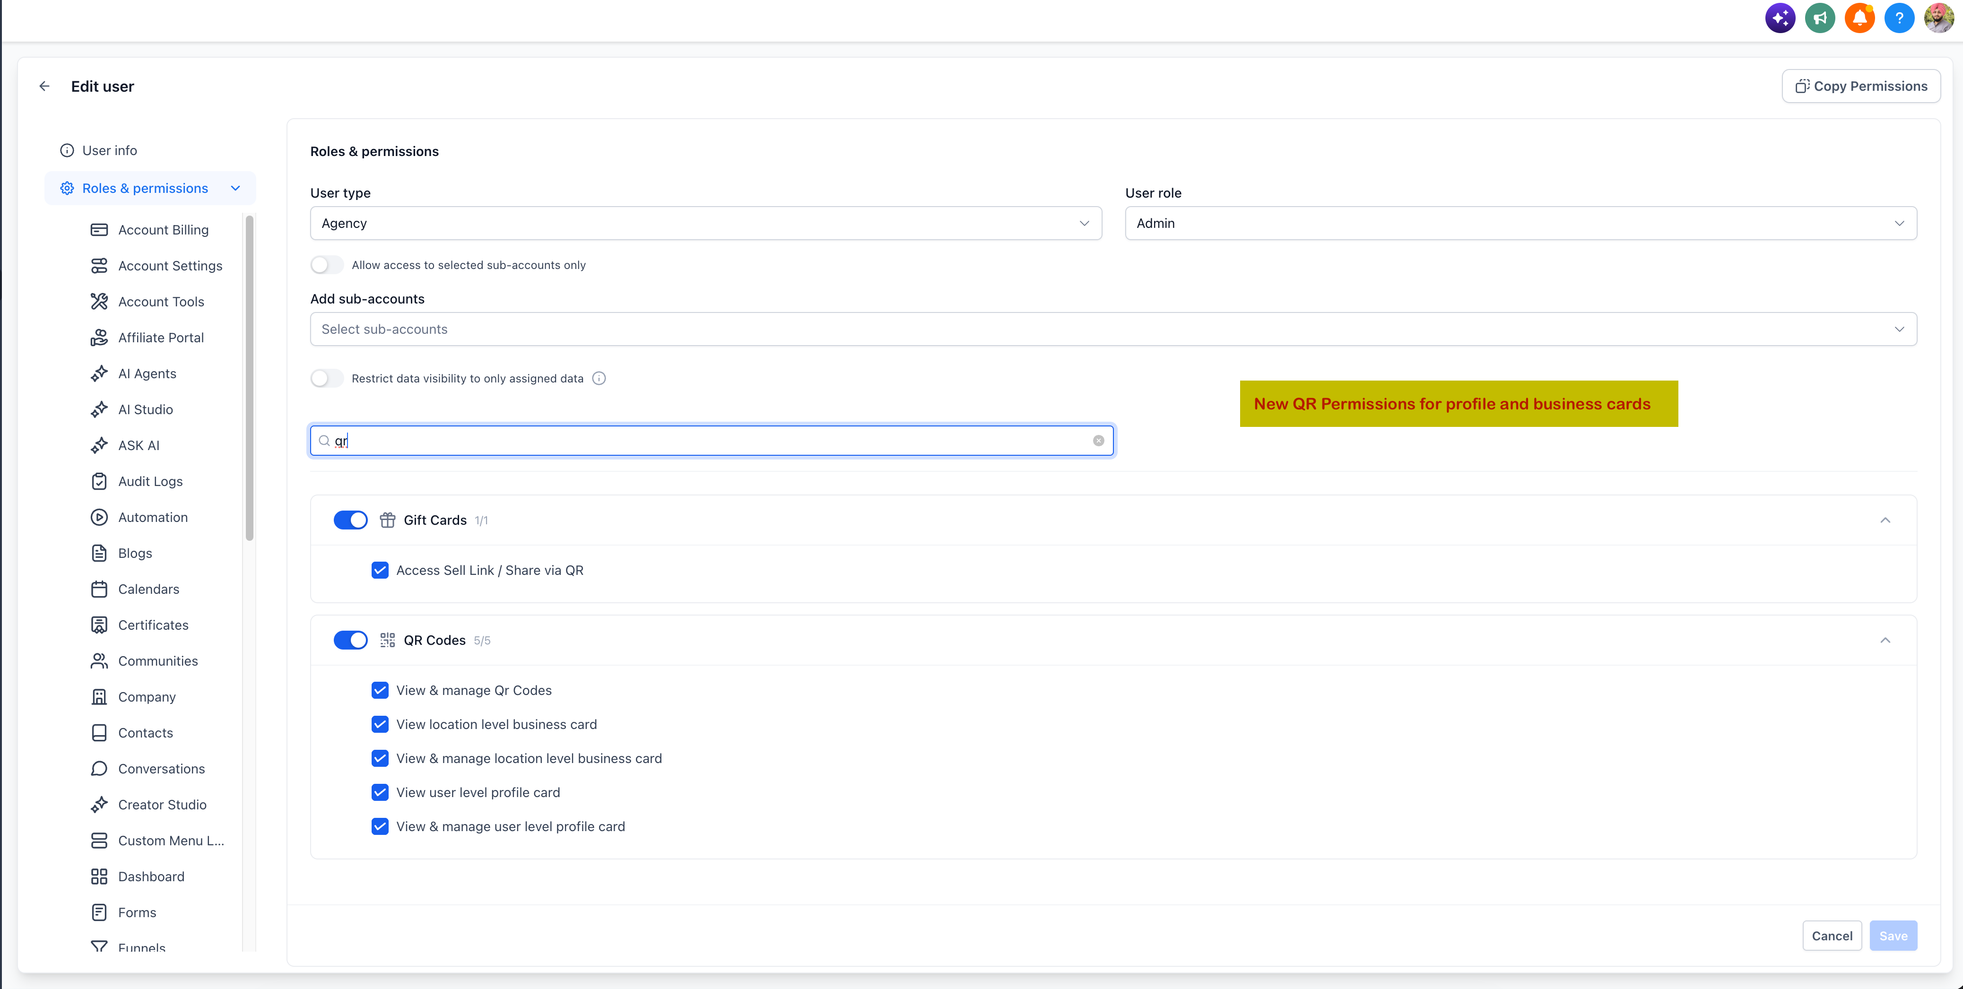Collapse Roles & permissions sidebar chevron
1963x989 pixels.
pos(235,188)
